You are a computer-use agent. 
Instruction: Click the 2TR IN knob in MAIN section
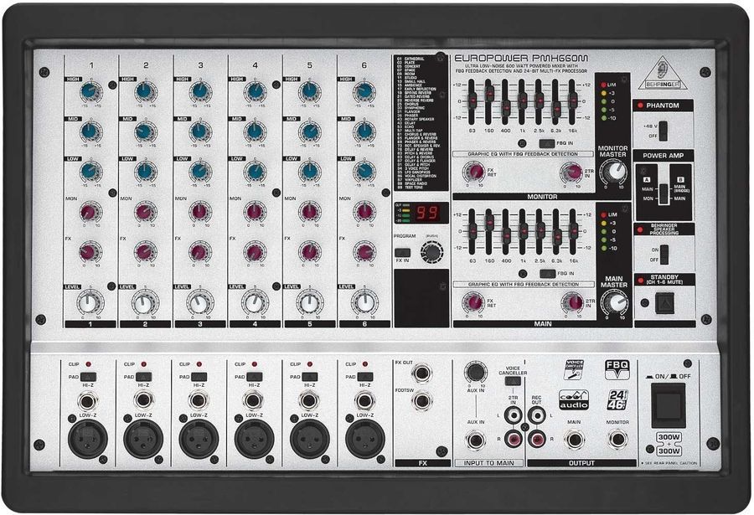click(x=572, y=302)
